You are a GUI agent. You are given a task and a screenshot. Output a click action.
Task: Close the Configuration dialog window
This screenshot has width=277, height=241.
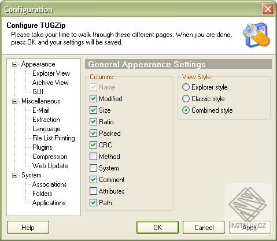[268, 9]
